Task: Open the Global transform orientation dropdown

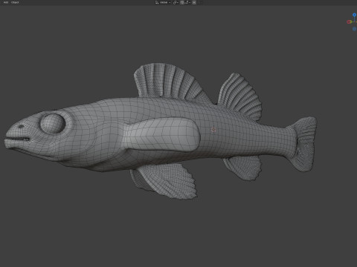Action: (x=163, y=2)
